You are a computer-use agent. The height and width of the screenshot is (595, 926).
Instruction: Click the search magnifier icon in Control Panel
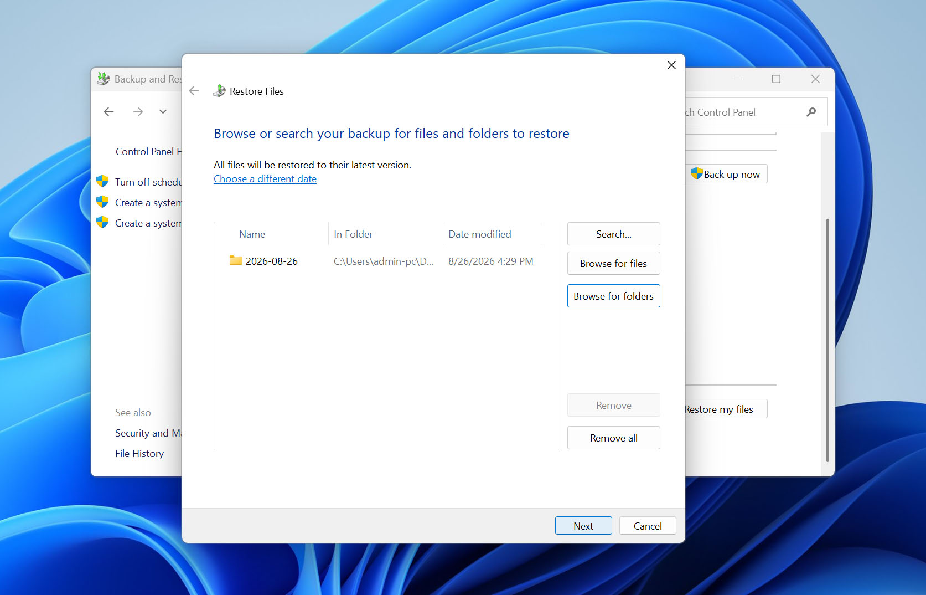(811, 112)
